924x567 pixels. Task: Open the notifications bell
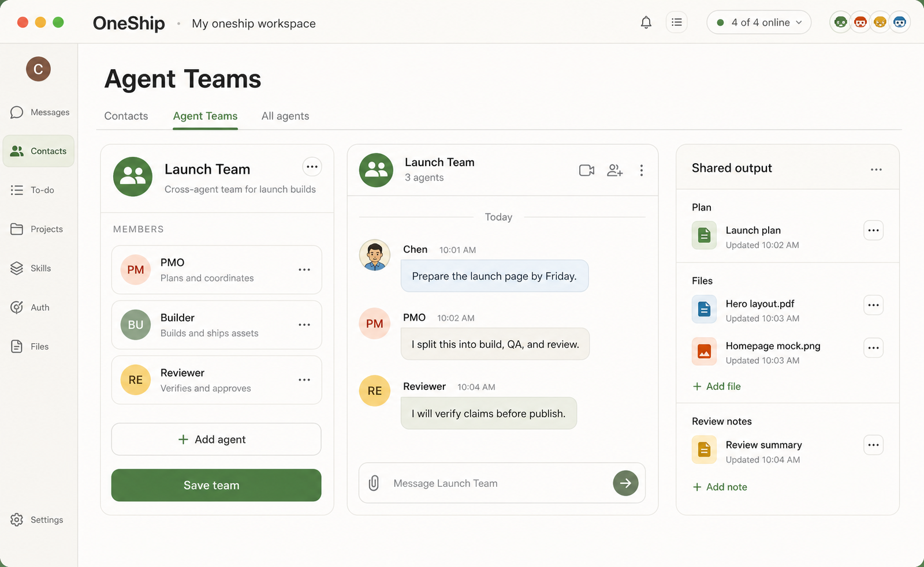point(646,22)
